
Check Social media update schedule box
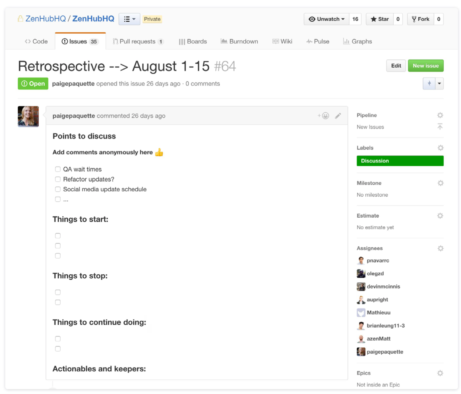58,189
